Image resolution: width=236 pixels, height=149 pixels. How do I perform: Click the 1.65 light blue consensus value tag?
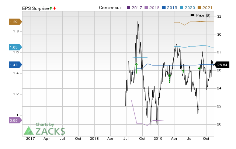pos(15,47)
